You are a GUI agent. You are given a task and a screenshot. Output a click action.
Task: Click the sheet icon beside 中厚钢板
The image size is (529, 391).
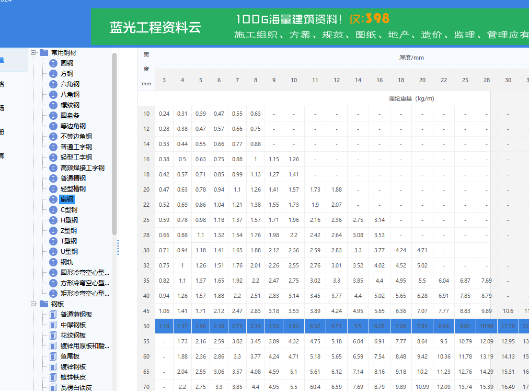point(53,325)
